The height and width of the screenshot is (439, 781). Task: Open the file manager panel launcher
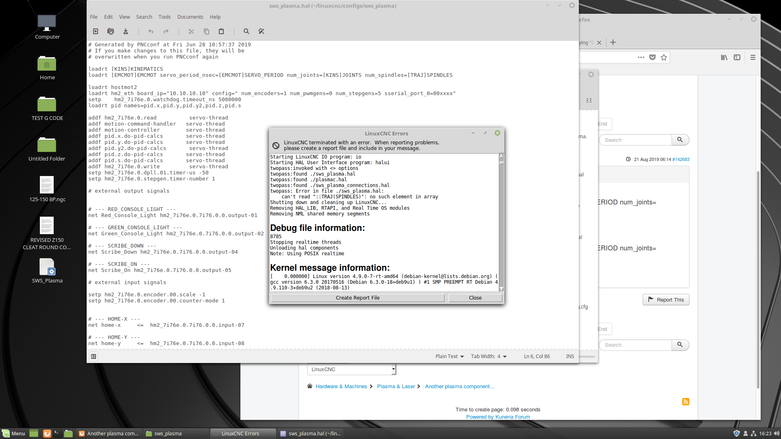coord(68,433)
